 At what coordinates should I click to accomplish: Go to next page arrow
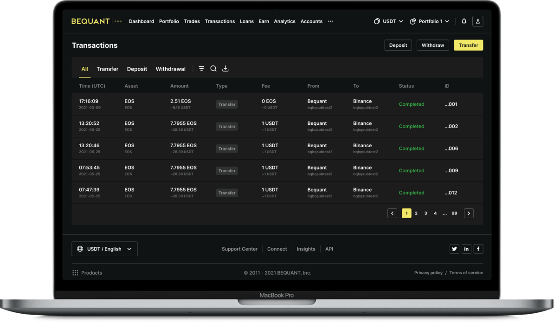[x=469, y=213]
